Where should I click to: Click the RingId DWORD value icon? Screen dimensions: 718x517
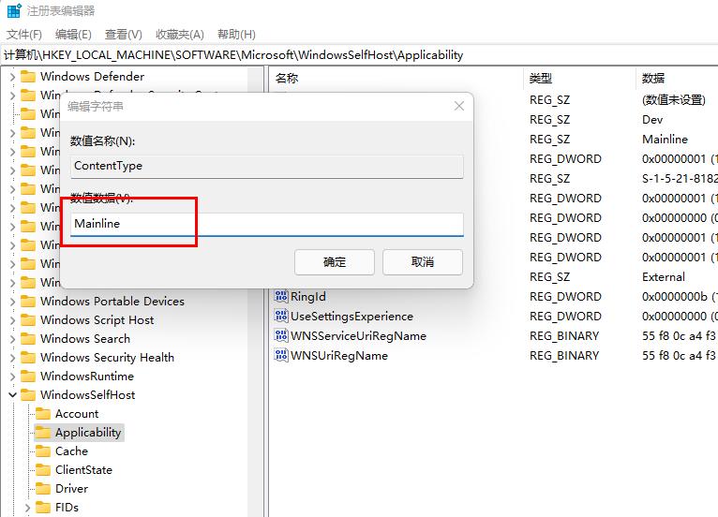click(x=280, y=297)
